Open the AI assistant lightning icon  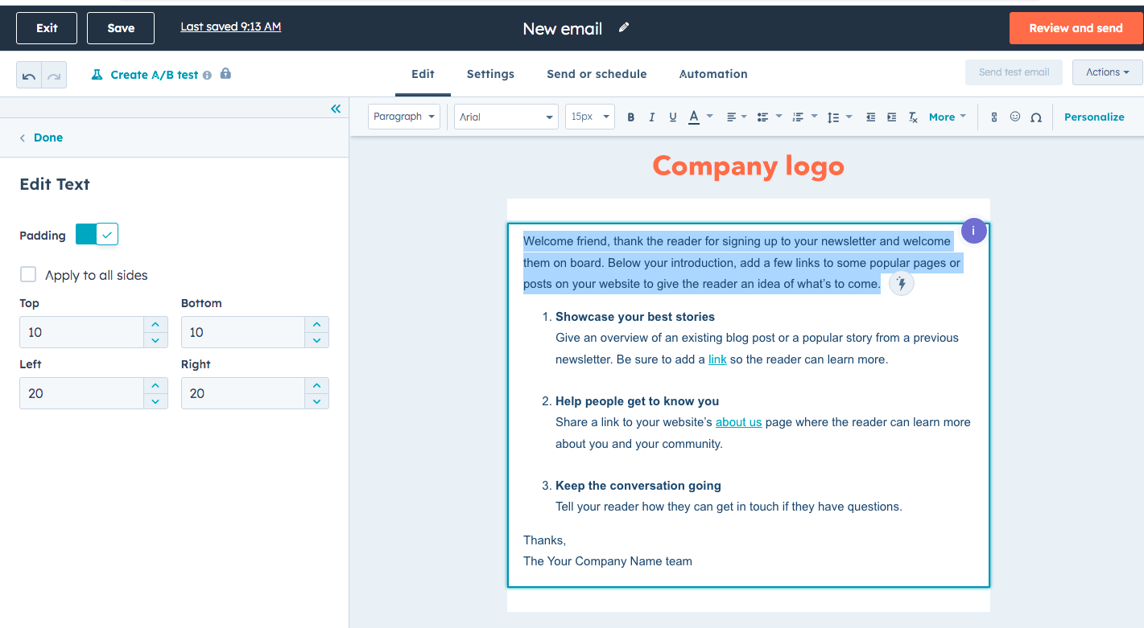901,283
